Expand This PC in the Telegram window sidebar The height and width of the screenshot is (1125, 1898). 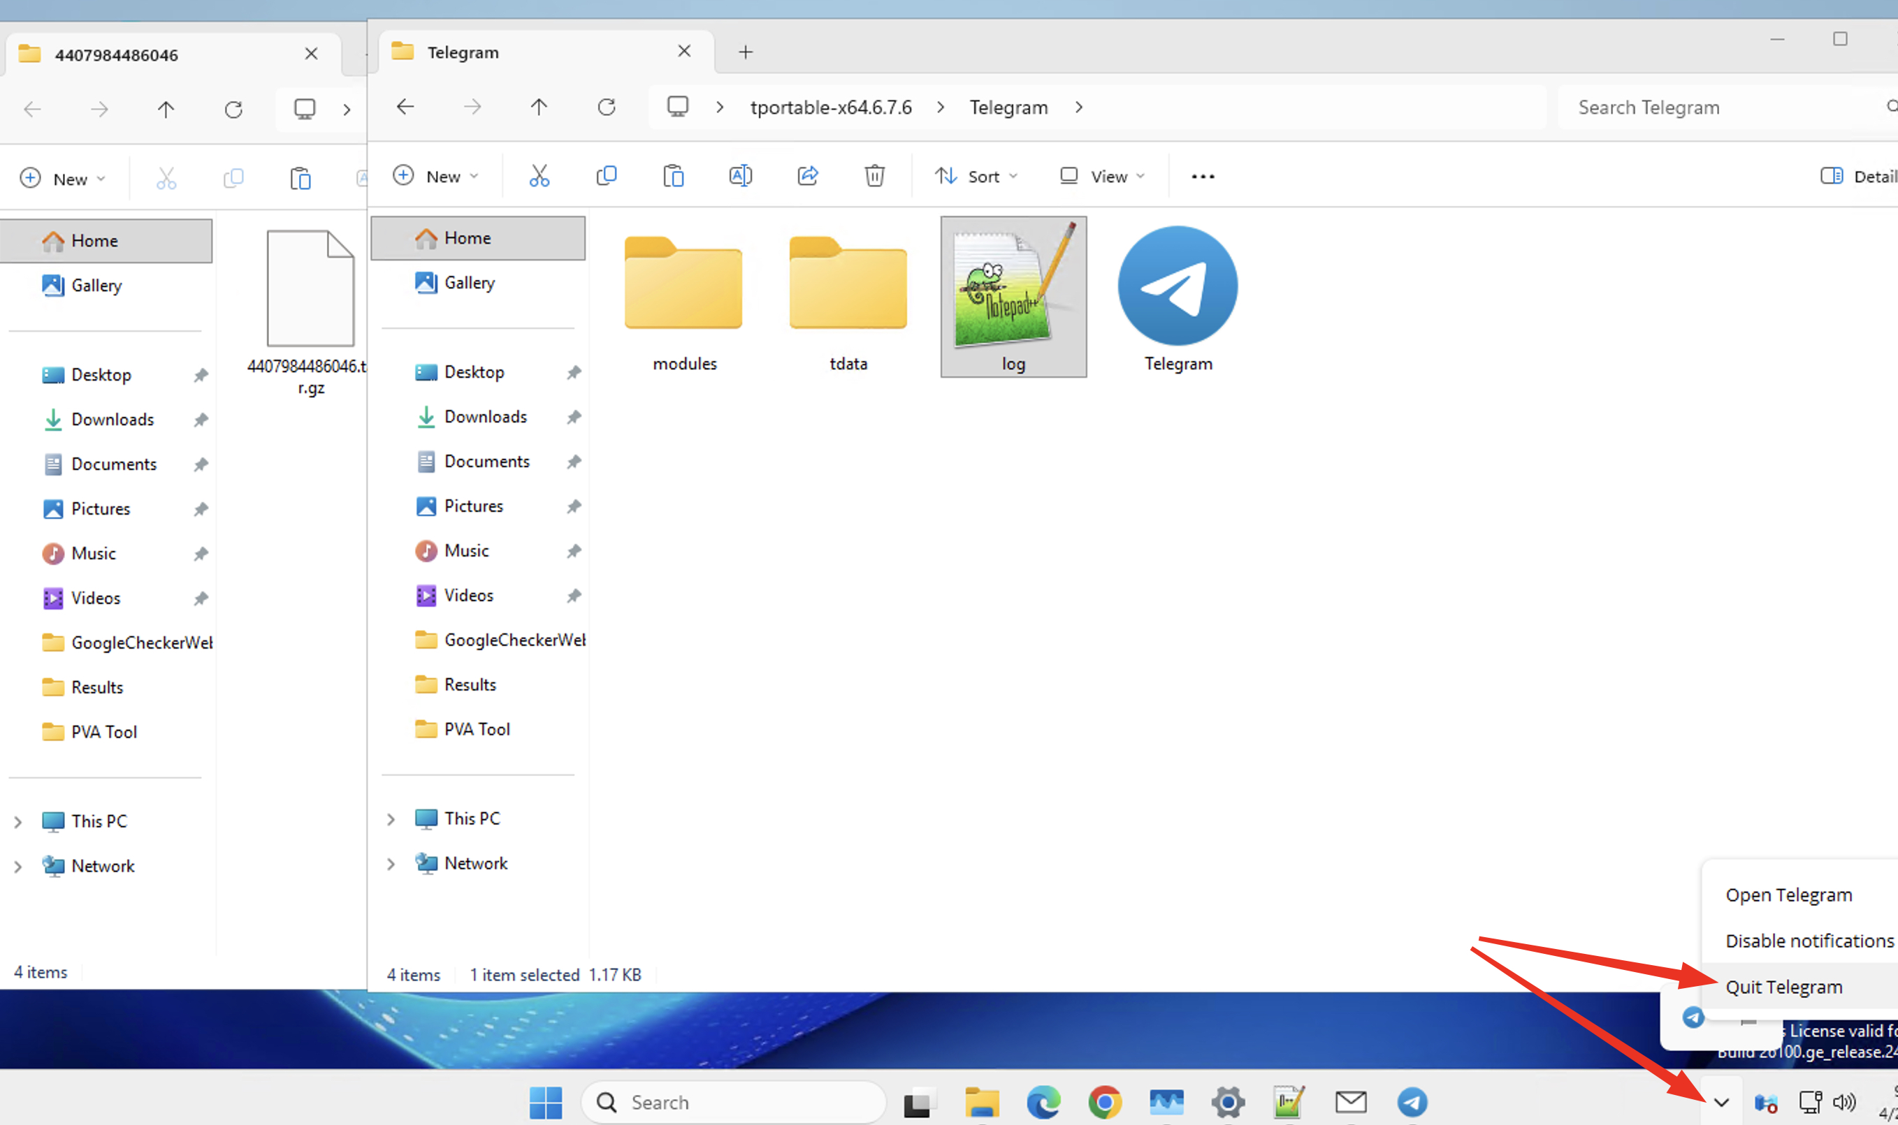pos(391,818)
